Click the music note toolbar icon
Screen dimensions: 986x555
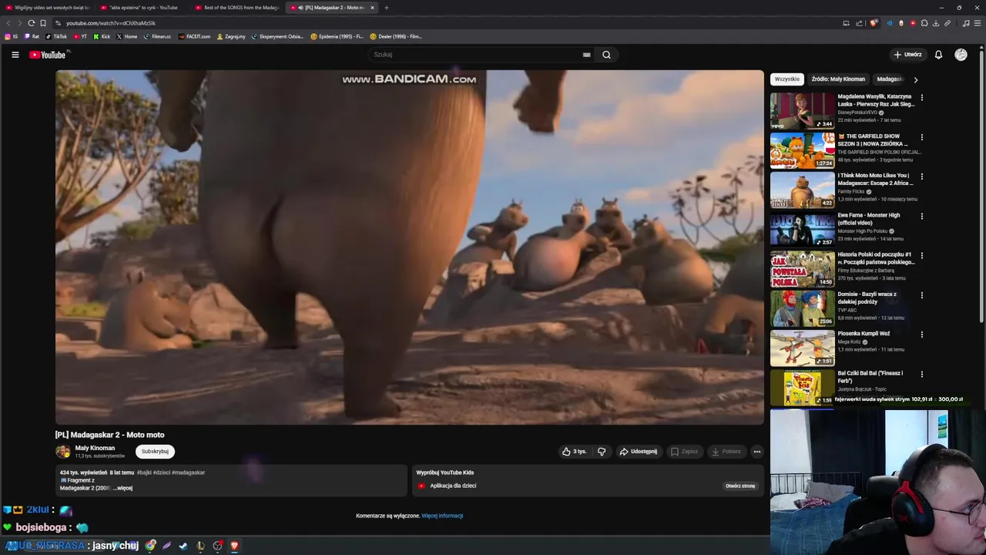tap(966, 23)
